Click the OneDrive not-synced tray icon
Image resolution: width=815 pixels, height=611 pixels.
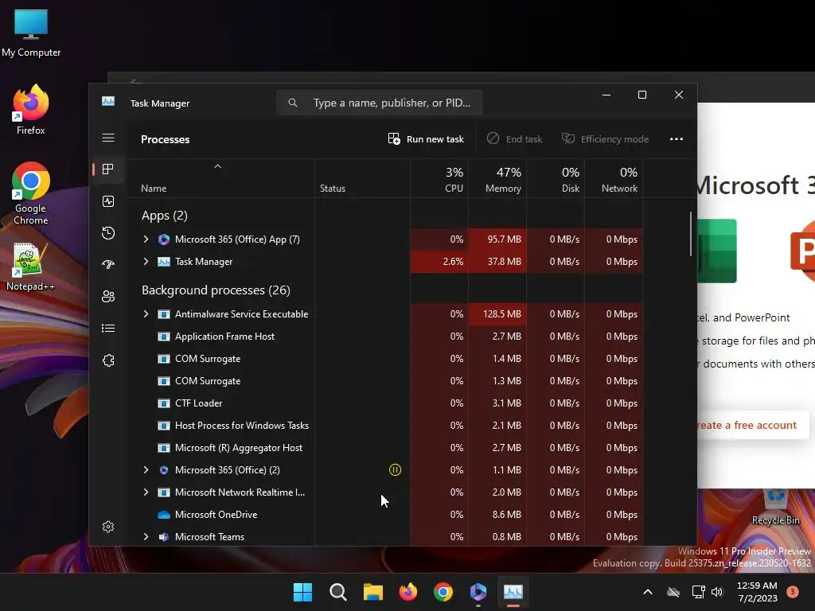coord(673,592)
